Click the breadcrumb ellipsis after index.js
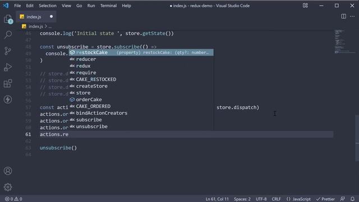 pyautogui.click(x=50, y=26)
